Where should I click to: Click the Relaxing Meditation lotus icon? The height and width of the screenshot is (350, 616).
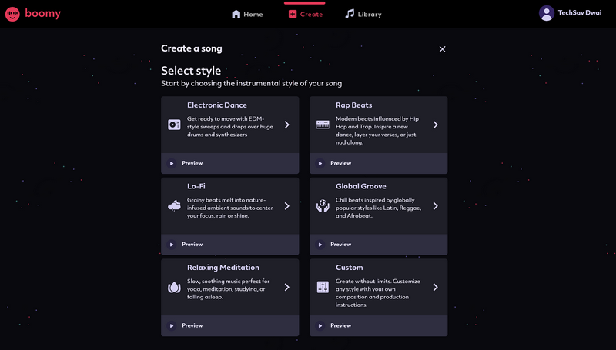tap(174, 287)
